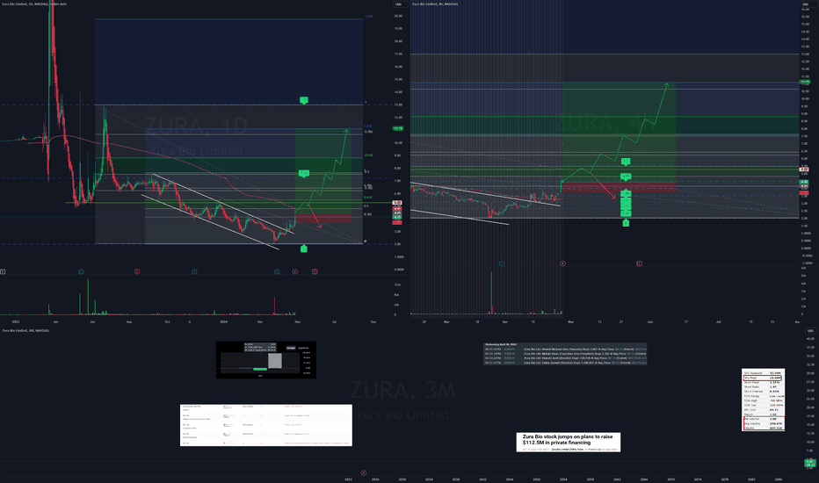Open the gray event marker at daily chart's left edge
This screenshot has width=819, height=483.
coord(3,271)
